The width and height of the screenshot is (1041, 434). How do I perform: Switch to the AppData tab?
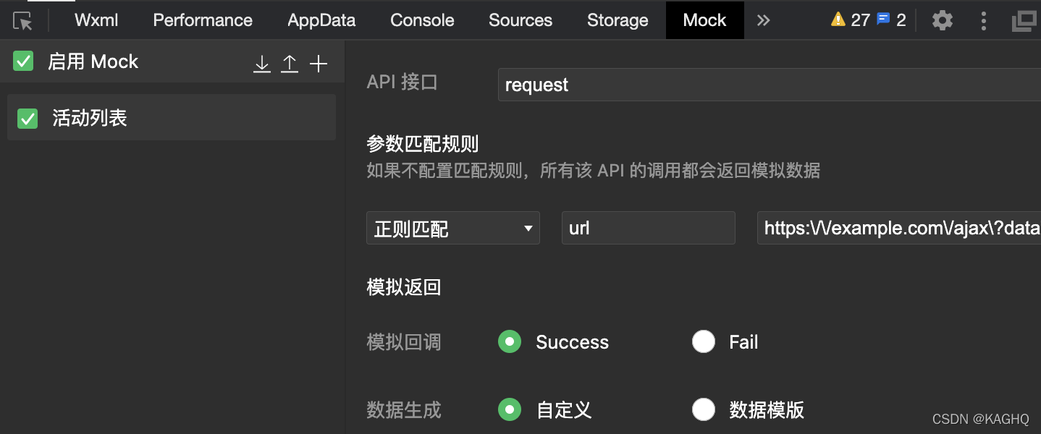click(321, 20)
